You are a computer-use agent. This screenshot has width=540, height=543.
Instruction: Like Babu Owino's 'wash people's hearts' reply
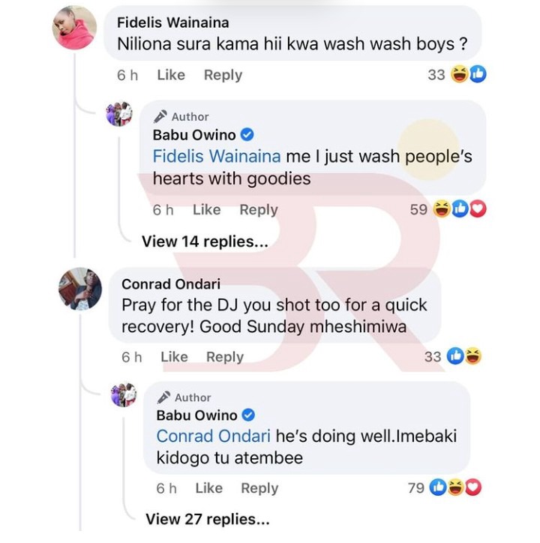207,209
